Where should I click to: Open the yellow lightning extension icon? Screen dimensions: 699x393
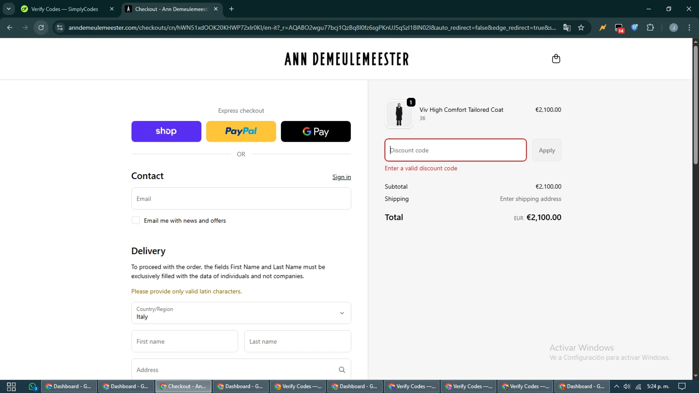pos(603,27)
